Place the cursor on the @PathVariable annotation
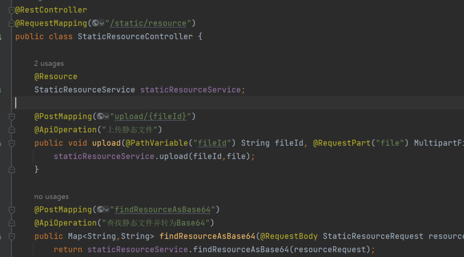This screenshot has height=257, width=464. point(157,143)
